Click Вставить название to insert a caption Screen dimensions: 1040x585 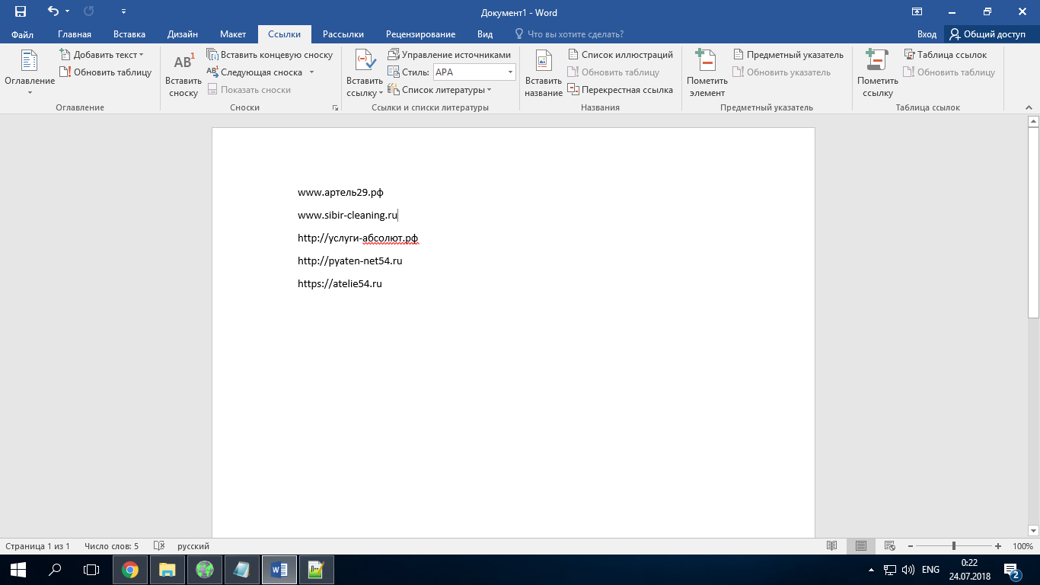[544, 74]
